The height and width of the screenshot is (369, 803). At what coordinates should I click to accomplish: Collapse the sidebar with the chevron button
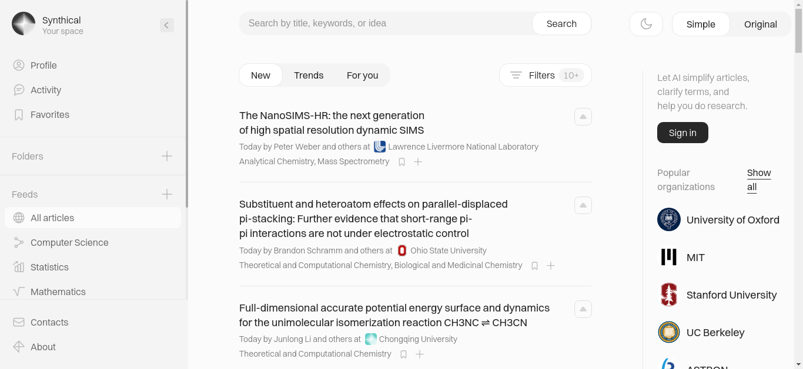coord(167,25)
